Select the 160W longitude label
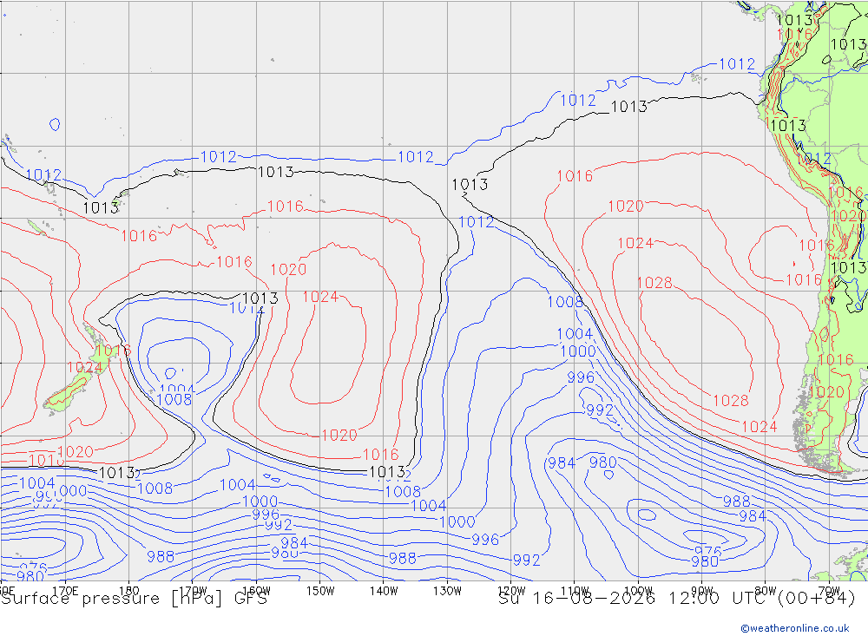The height and width of the screenshot is (636, 868). pos(256,590)
